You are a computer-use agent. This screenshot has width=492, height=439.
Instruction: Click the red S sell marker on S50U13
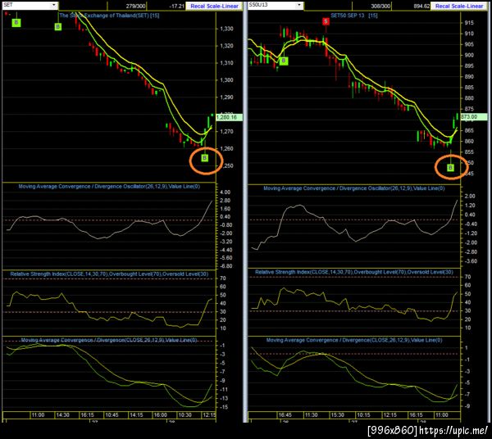point(326,21)
